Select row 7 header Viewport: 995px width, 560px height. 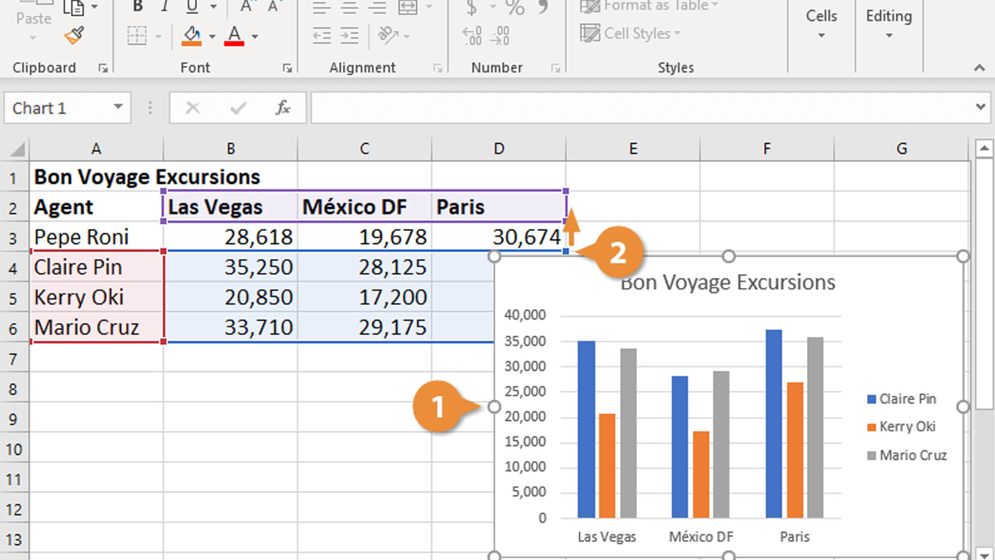click(14, 359)
